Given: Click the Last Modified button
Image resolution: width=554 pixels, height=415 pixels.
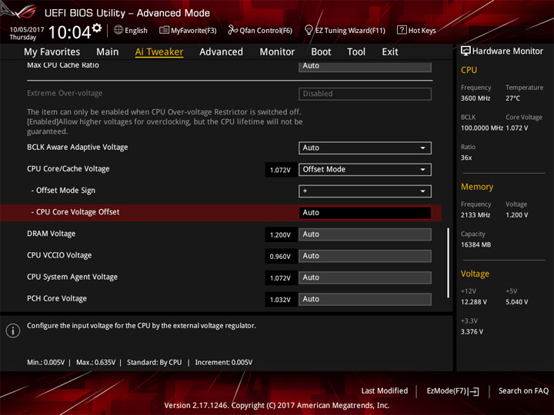Looking at the screenshot, I should point(385,390).
